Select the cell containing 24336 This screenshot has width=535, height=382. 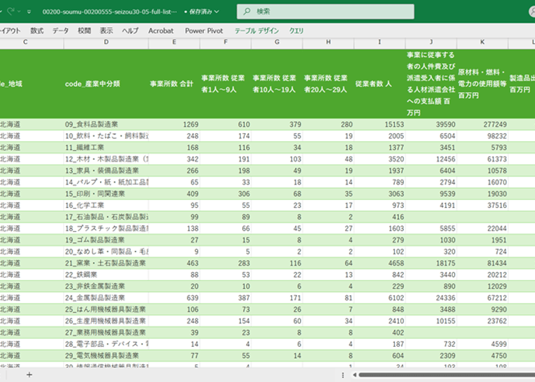(431, 298)
